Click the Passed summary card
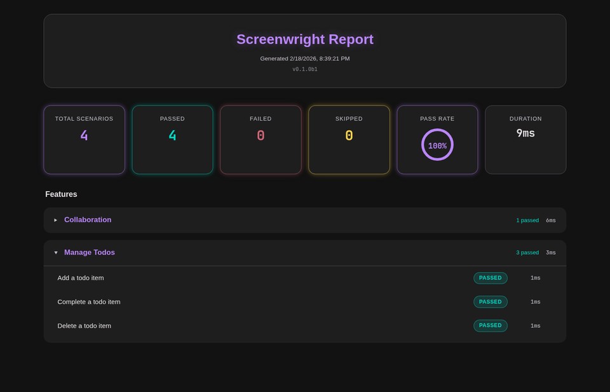610x392 pixels. 172,140
